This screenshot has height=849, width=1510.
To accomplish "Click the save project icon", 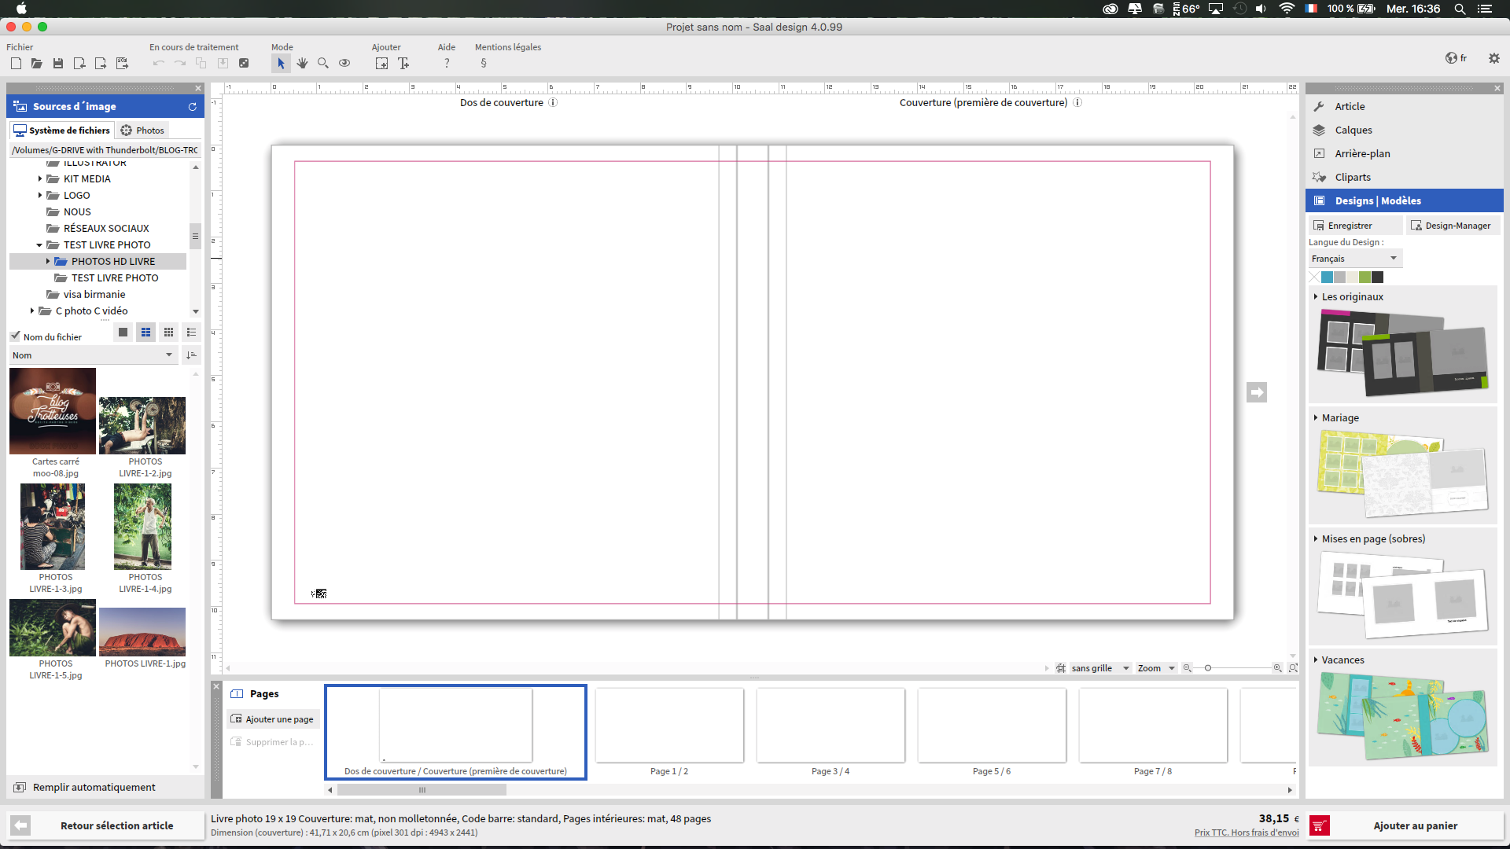I will pos(57,64).
